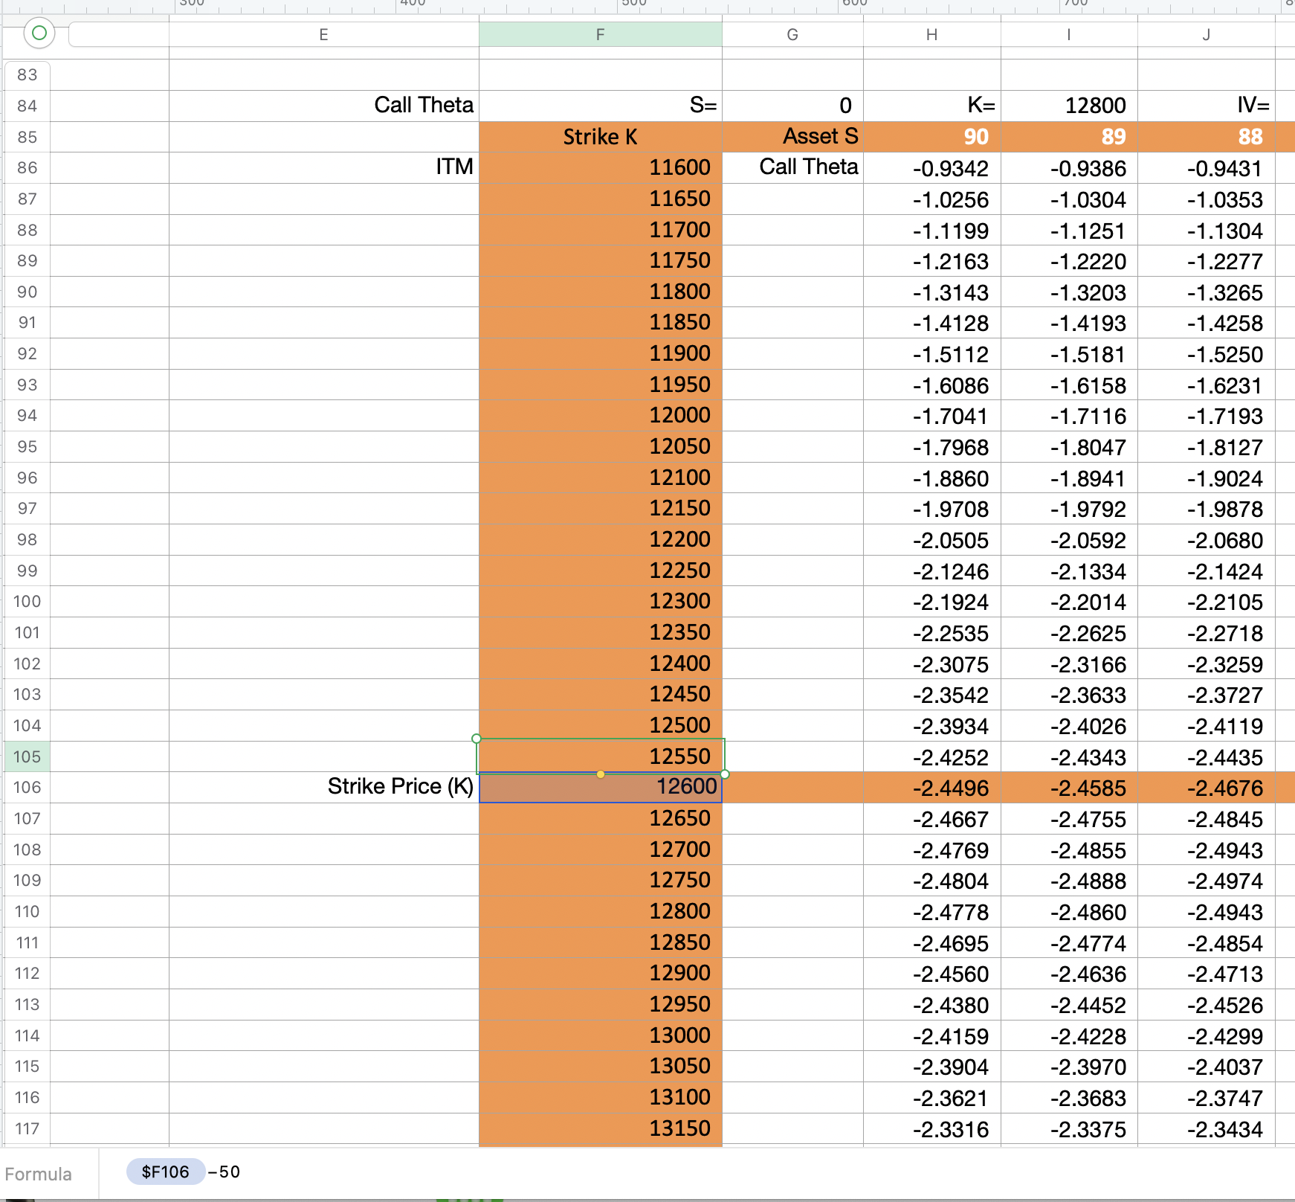The image size is (1295, 1202).
Task: Select row 83 header
Action: point(27,74)
